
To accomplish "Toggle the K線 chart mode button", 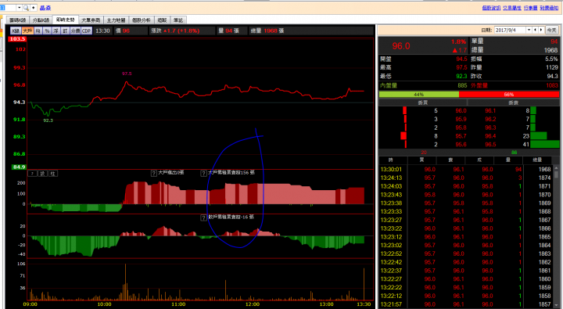I will click(x=15, y=31).
